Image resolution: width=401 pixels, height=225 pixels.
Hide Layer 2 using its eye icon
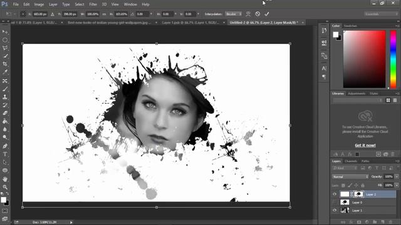335,194
